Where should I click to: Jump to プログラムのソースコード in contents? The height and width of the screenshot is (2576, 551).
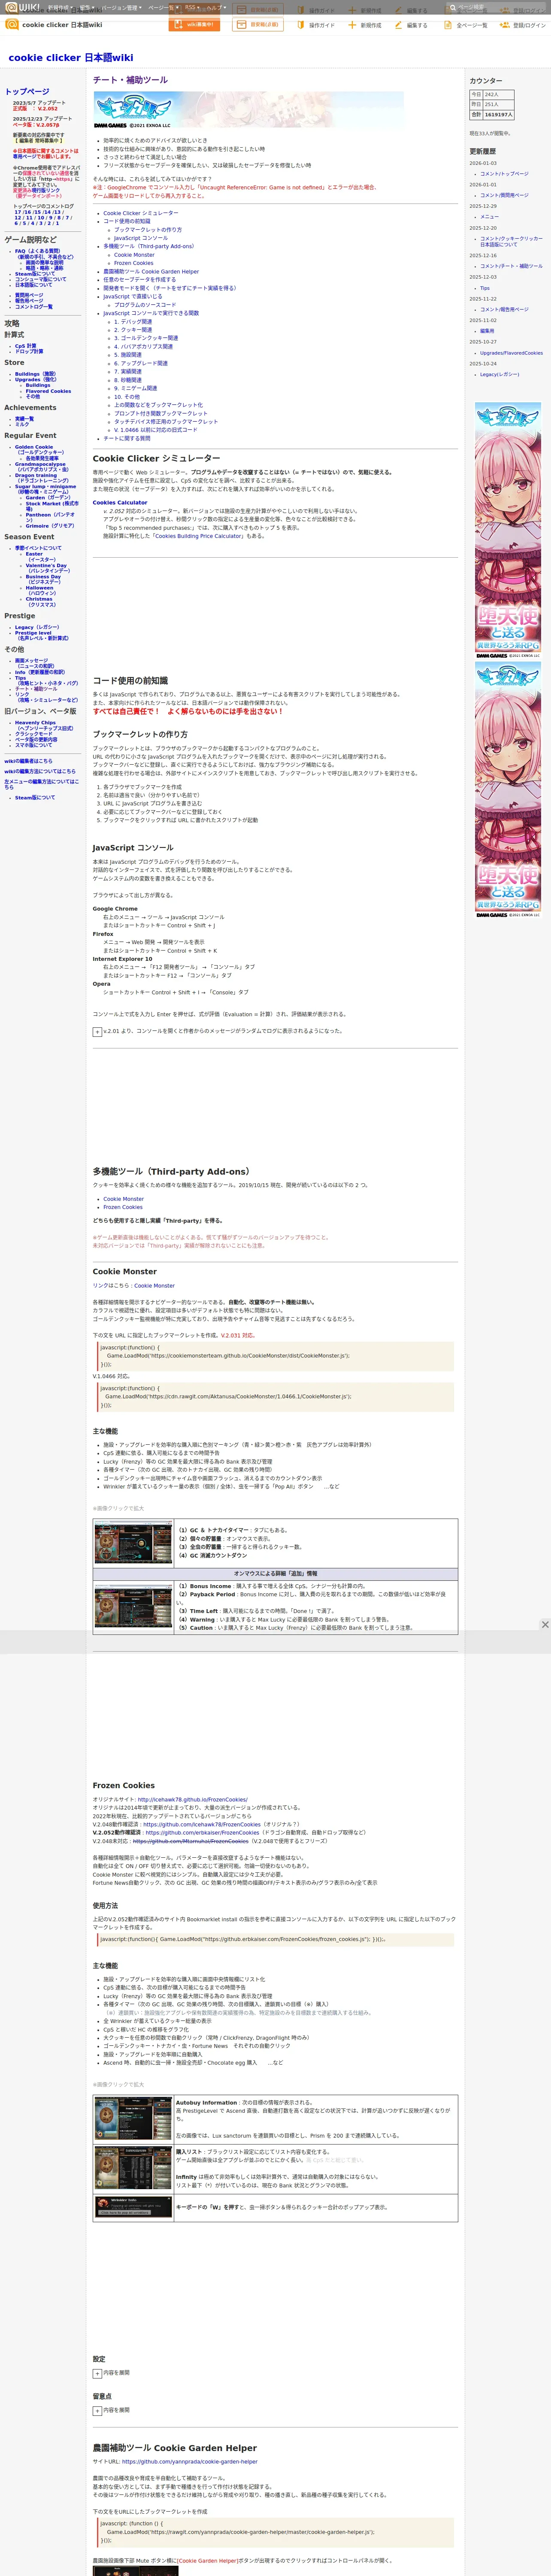[145, 305]
